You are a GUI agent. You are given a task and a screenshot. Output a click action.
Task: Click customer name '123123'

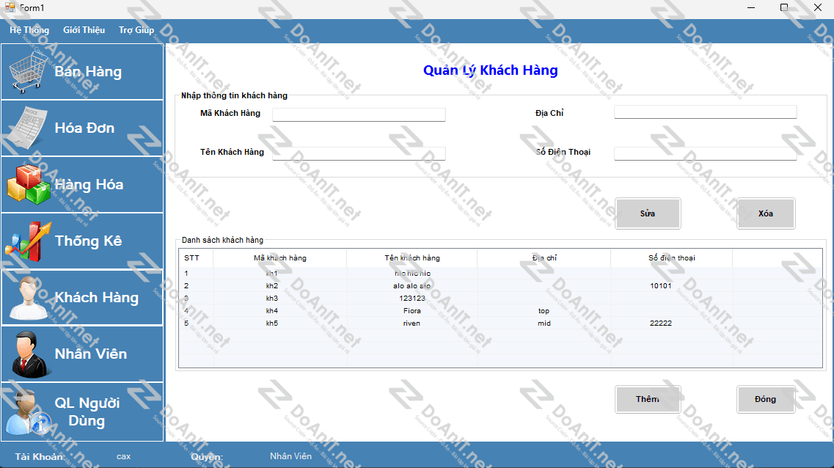coord(412,299)
